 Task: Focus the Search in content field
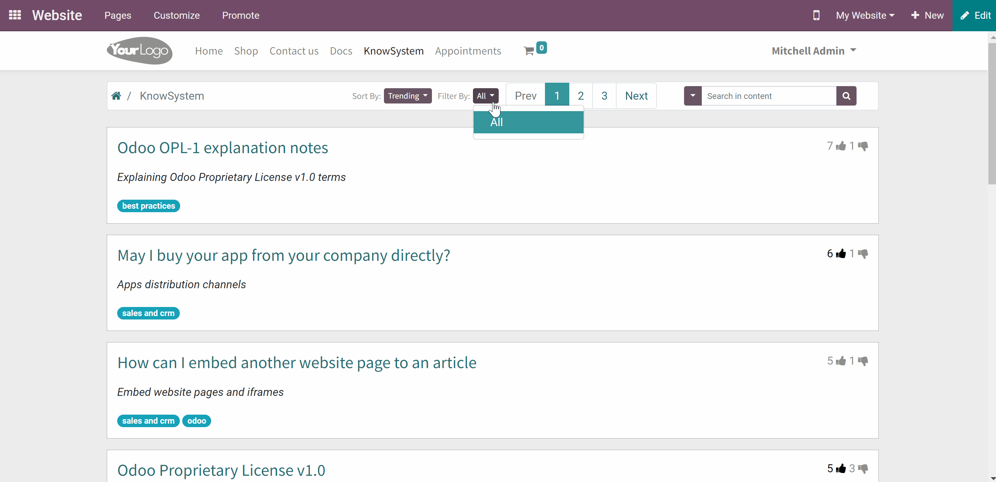click(769, 96)
